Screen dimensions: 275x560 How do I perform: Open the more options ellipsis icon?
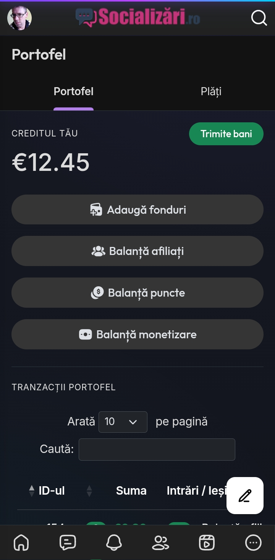click(253, 542)
